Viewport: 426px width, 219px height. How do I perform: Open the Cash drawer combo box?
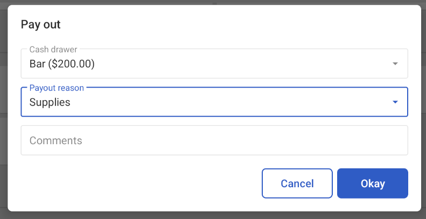214,63
